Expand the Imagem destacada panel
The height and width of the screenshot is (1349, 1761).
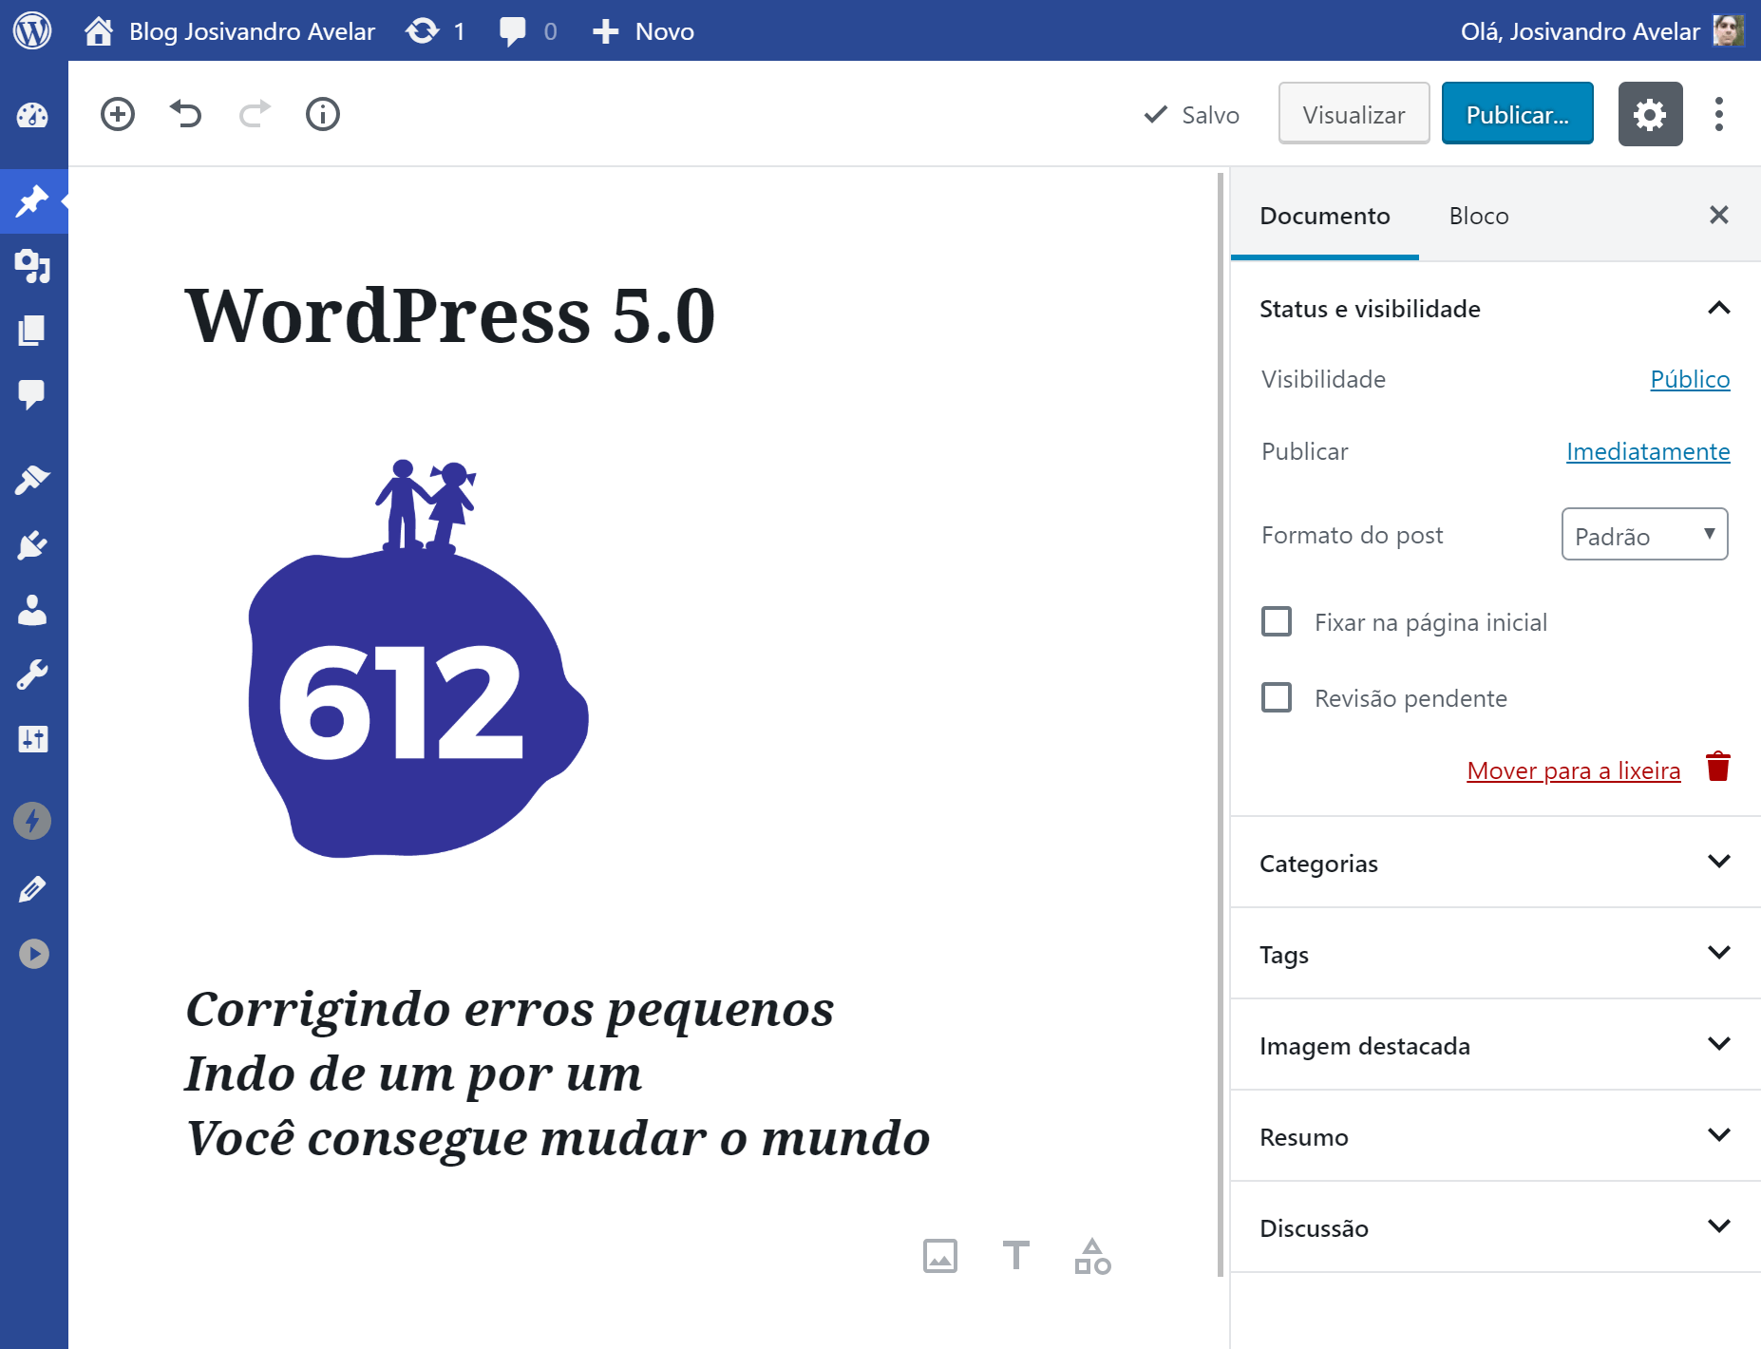1496,1045
